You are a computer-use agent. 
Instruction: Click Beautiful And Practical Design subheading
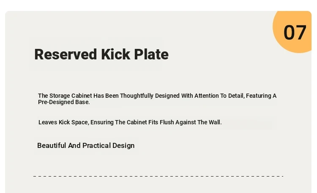(x=86, y=145)
